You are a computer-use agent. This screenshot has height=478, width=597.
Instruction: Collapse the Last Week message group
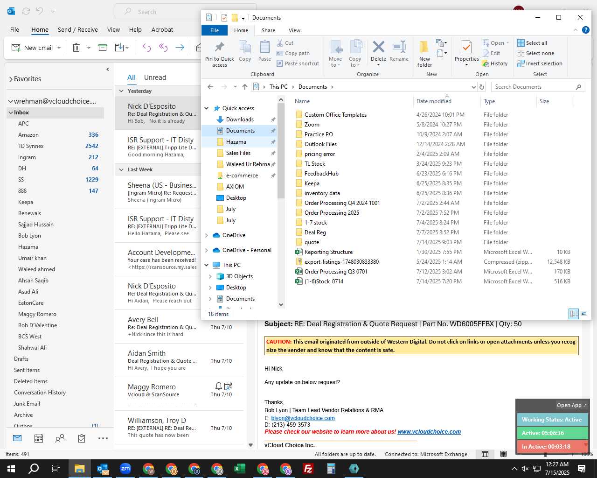(x=121, y=169)
